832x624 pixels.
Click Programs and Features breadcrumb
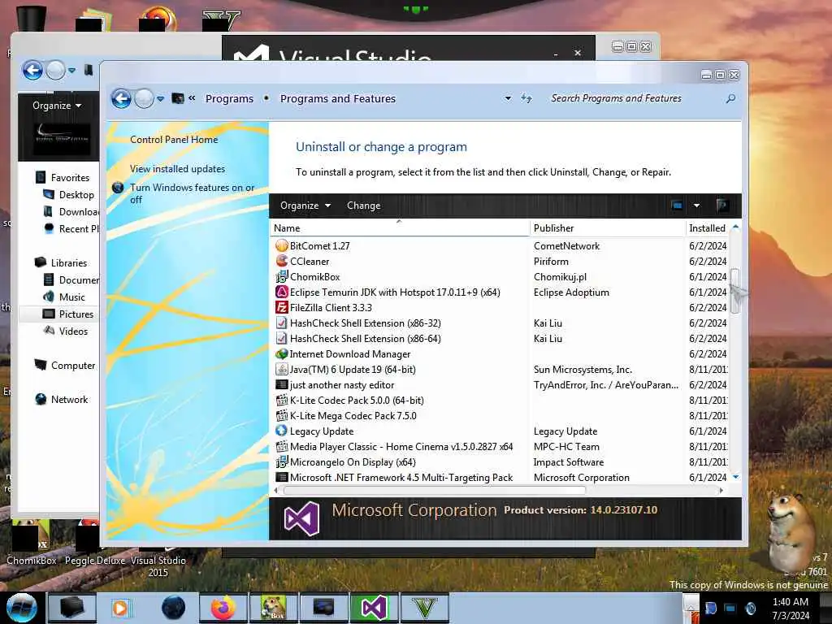[338, 98]
